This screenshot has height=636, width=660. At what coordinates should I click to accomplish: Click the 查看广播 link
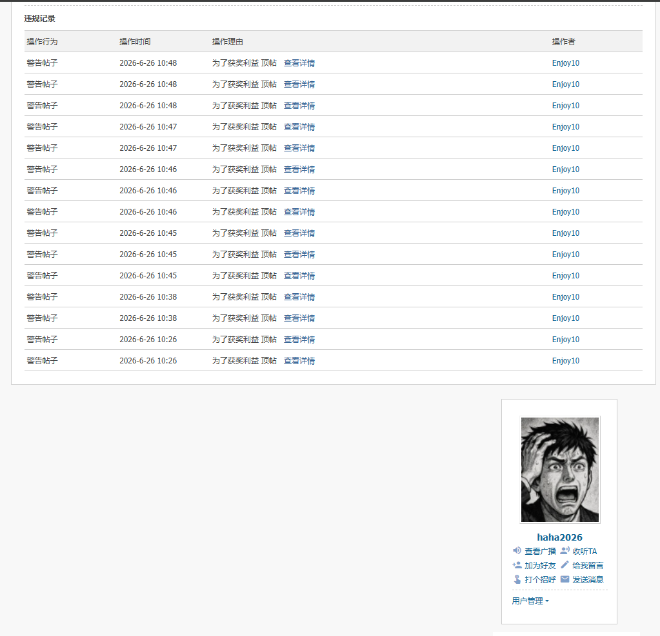[x=540, y=551]
